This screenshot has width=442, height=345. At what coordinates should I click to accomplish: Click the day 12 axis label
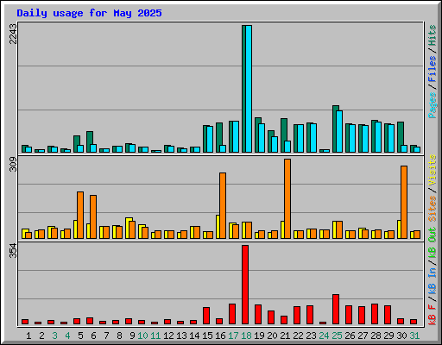click(x=168, y=336)
